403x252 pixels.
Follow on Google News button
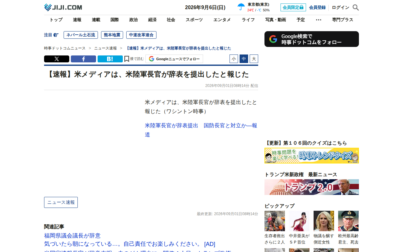[174, 59]
